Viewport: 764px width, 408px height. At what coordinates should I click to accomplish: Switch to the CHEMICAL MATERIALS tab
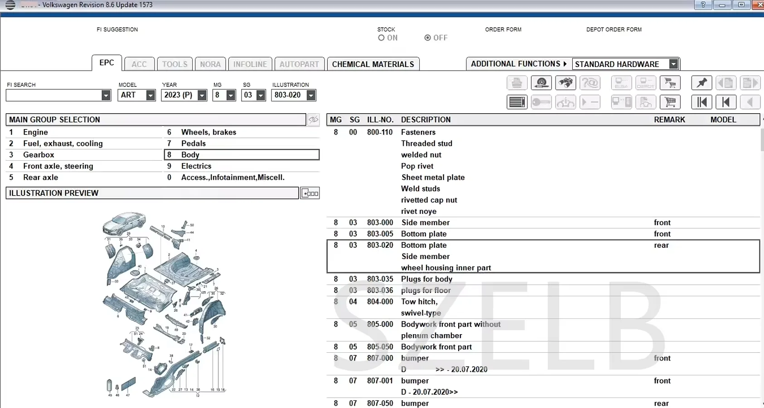(373, 64)
